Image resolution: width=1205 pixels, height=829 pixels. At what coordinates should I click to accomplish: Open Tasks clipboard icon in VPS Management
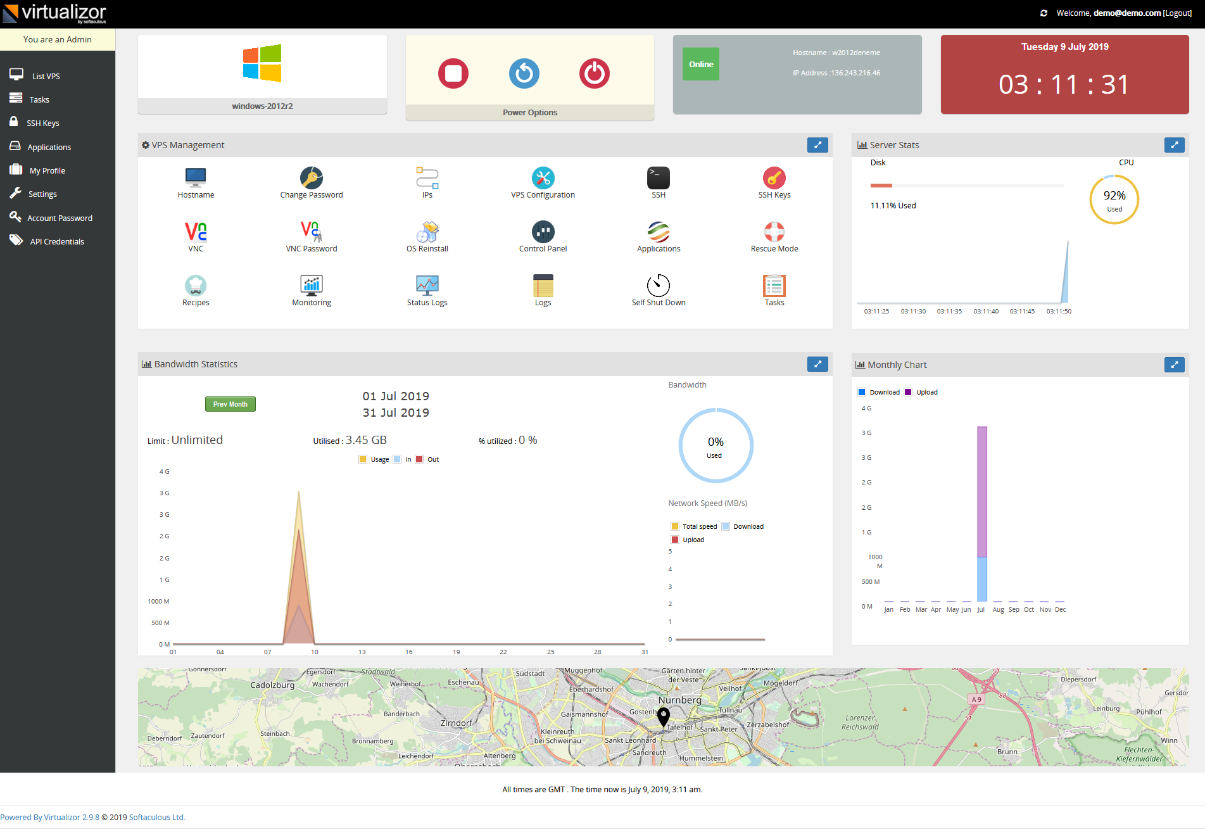pos(774,286)
